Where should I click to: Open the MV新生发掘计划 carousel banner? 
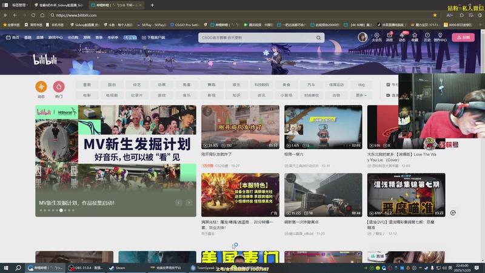(116, 161)
